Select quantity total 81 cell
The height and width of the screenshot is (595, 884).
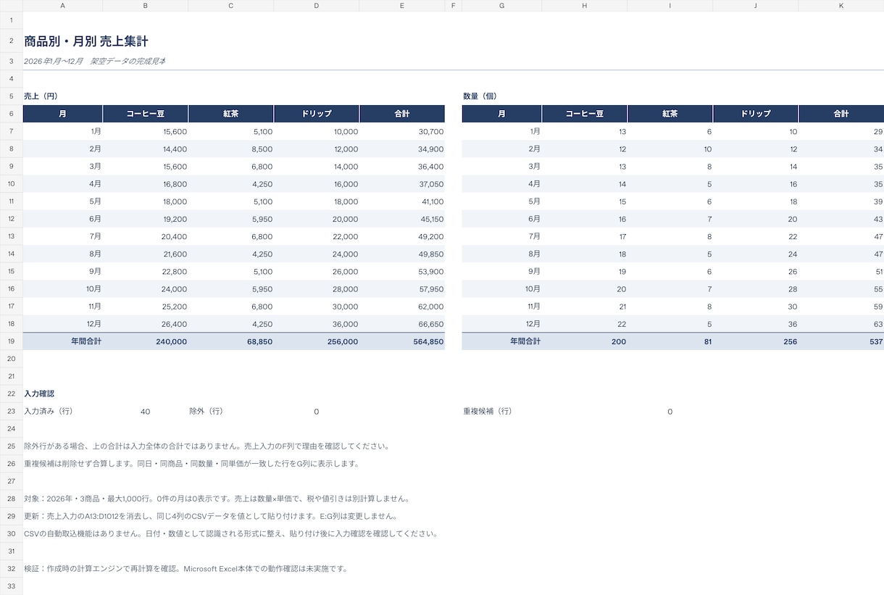[x=670, y=341]
